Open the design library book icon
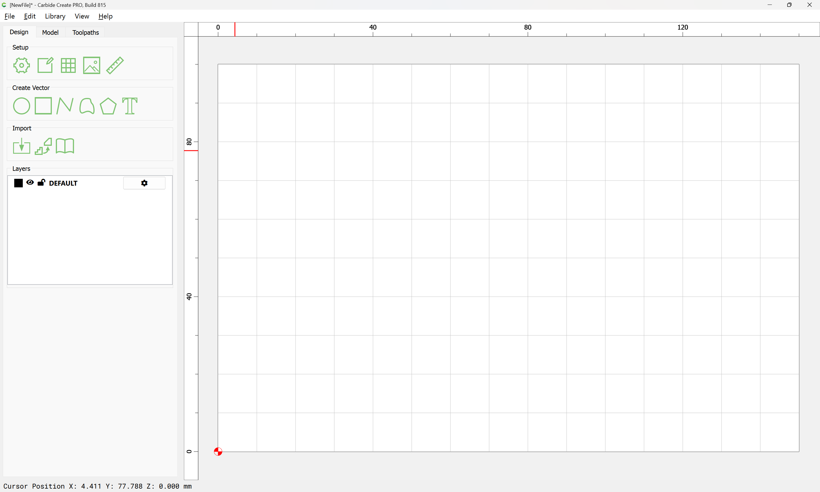This screenshot has height=492, width=820. pos(65,146)
